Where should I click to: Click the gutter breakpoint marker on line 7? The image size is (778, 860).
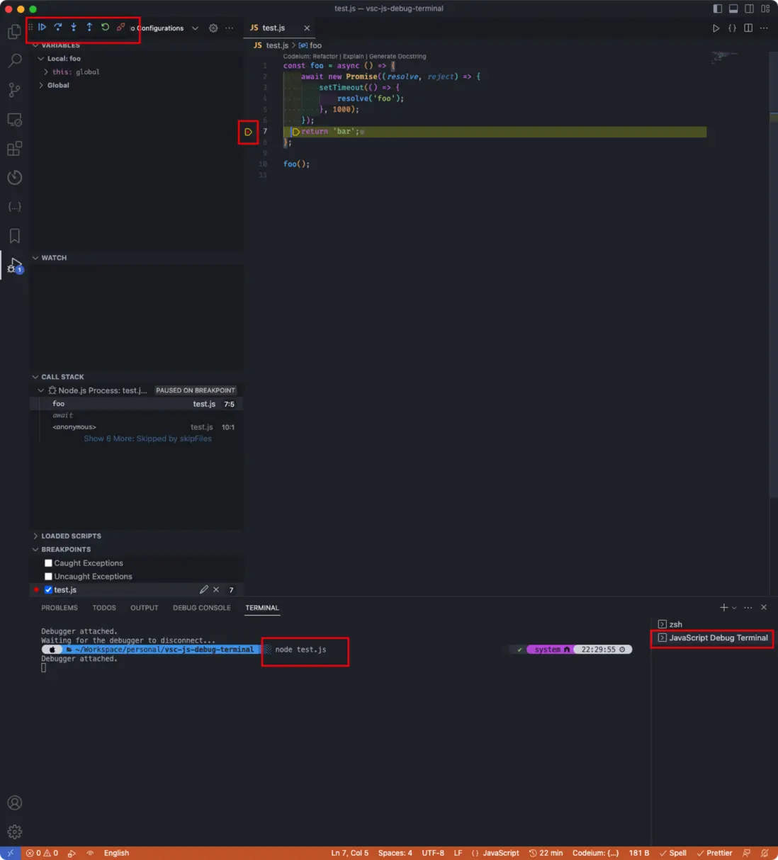[x=248, y=132]
